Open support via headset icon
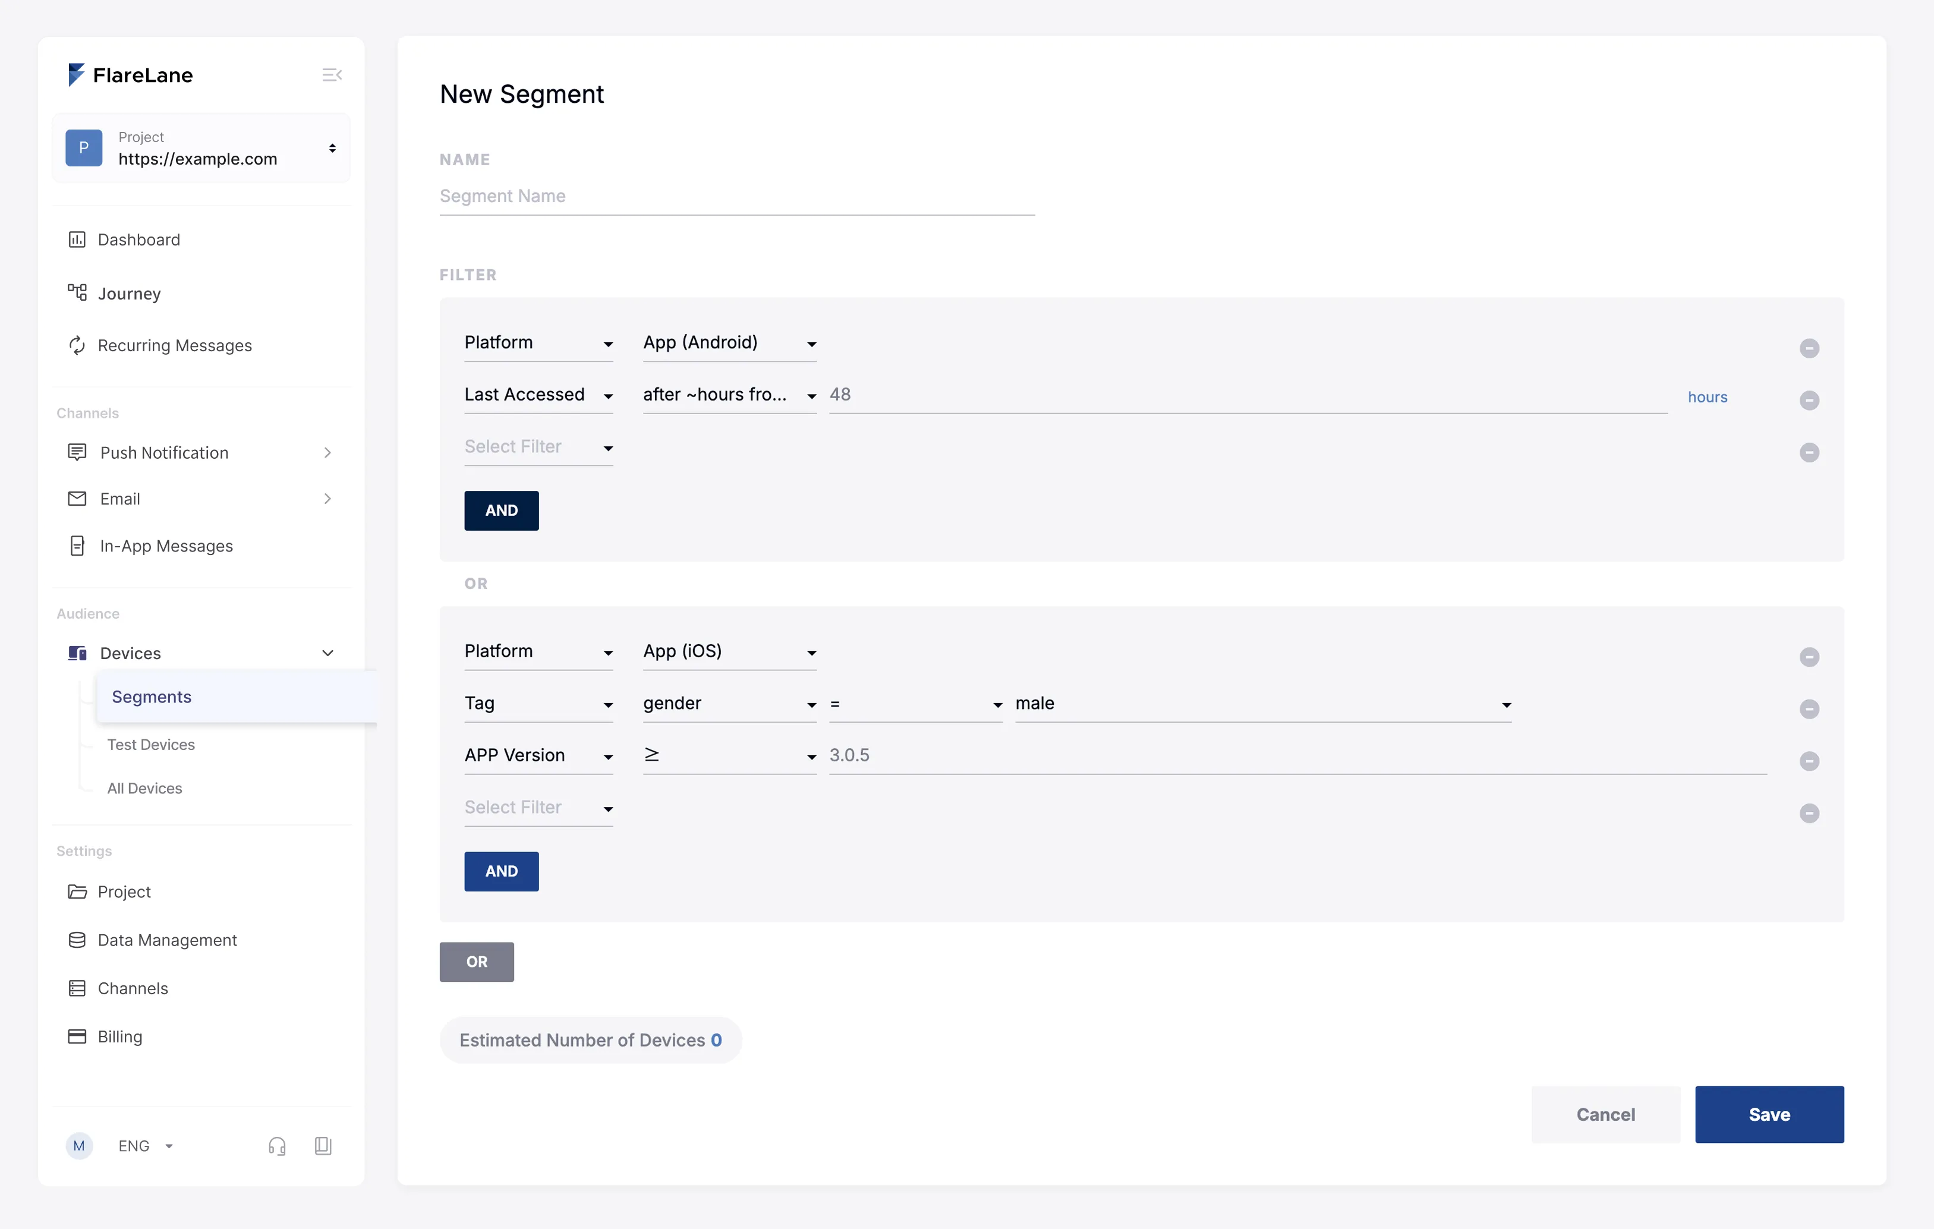Viewport: 1934px width, 1229px height. [x=277, y=1146]
